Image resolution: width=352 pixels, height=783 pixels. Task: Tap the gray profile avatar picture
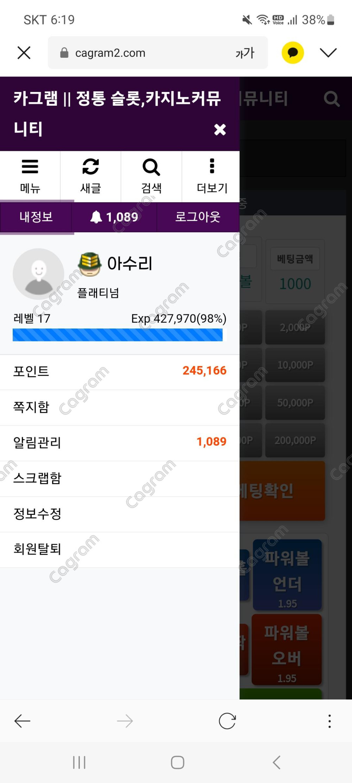[39, 274]
